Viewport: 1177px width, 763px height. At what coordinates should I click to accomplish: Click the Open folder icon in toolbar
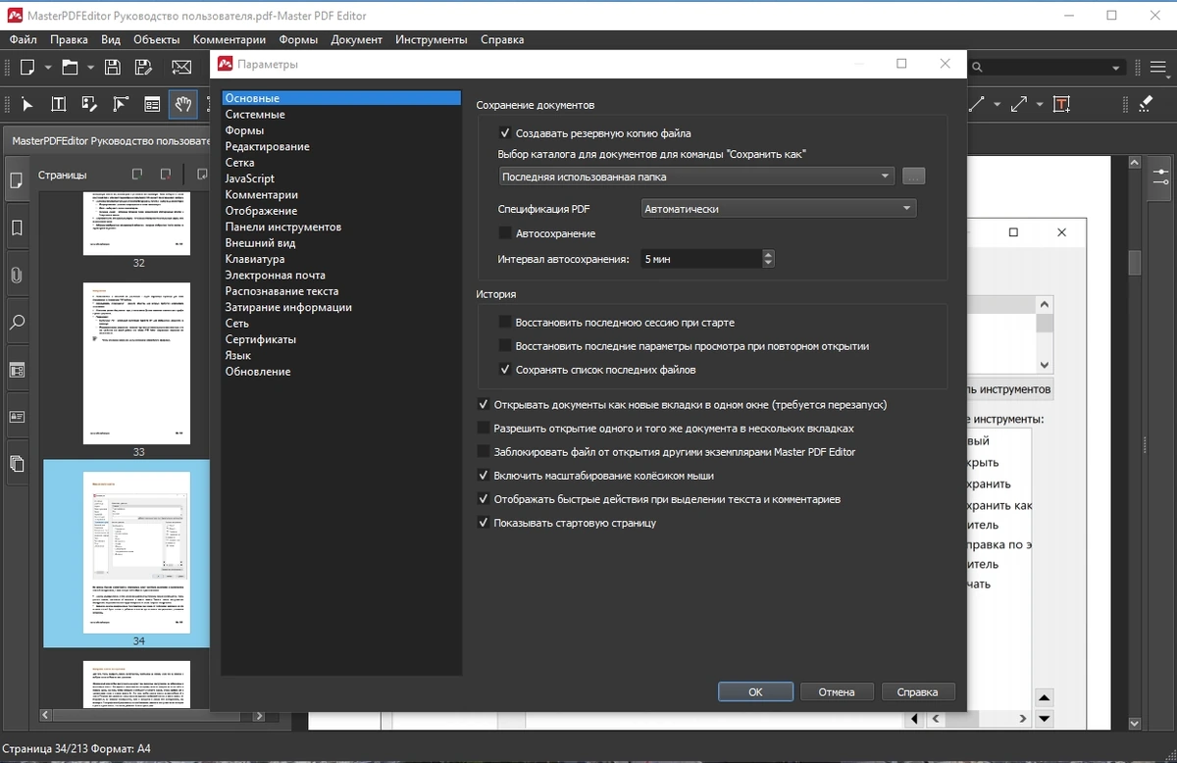pos(71,67)
